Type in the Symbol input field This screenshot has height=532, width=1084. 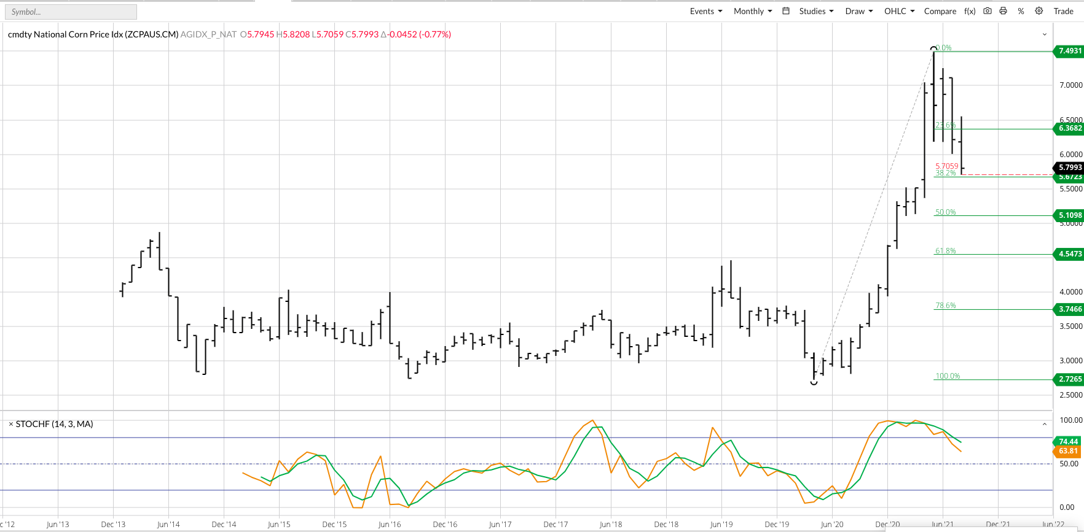pyautogui.click(x=71, y=12)
